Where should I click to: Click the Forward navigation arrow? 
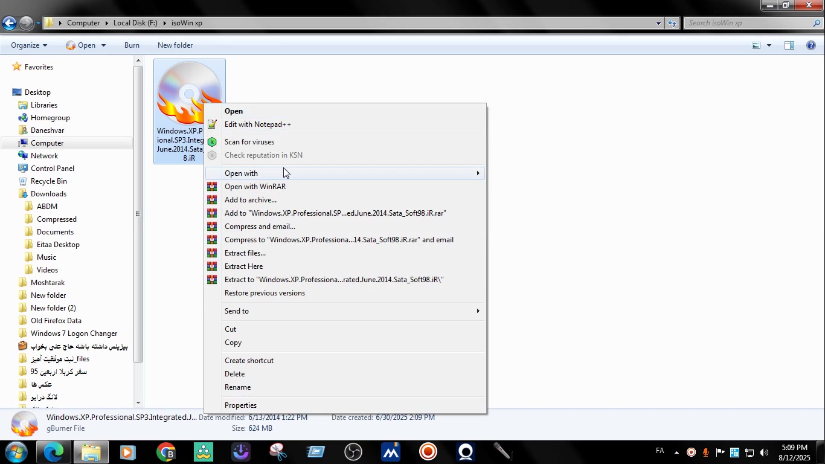pyautogui.click(x=26, y=23)
